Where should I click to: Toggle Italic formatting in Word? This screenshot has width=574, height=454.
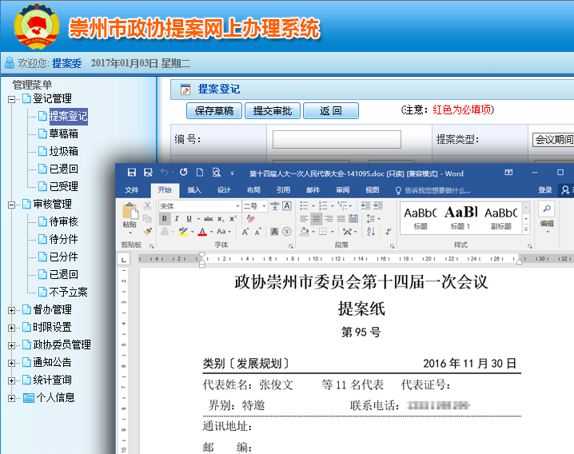tap(177, 219)
